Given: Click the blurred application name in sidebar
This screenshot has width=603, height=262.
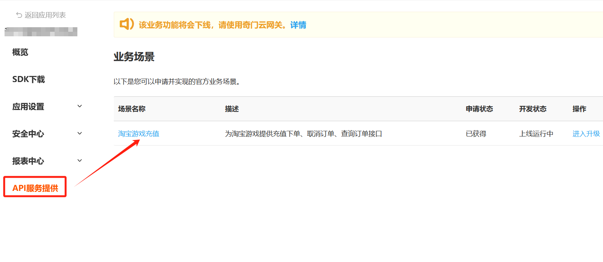Looking at the screenshot, I should point(41,32).
